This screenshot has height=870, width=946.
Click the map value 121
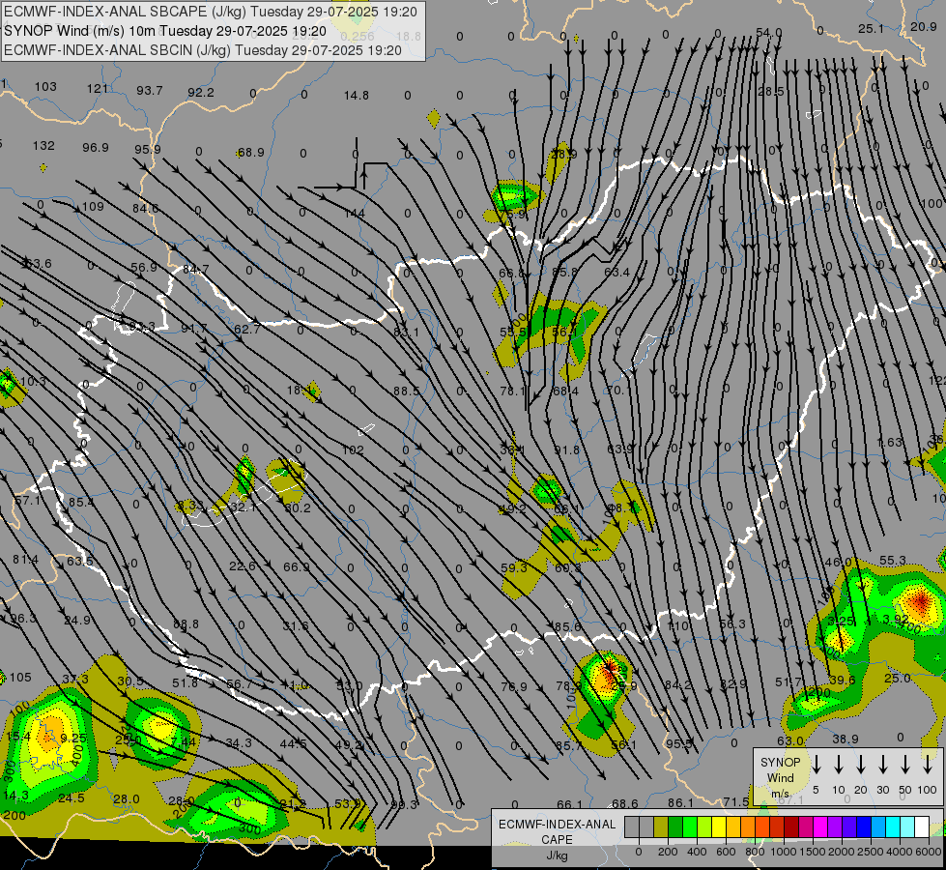pyautogui.click(x=98, y=89)
